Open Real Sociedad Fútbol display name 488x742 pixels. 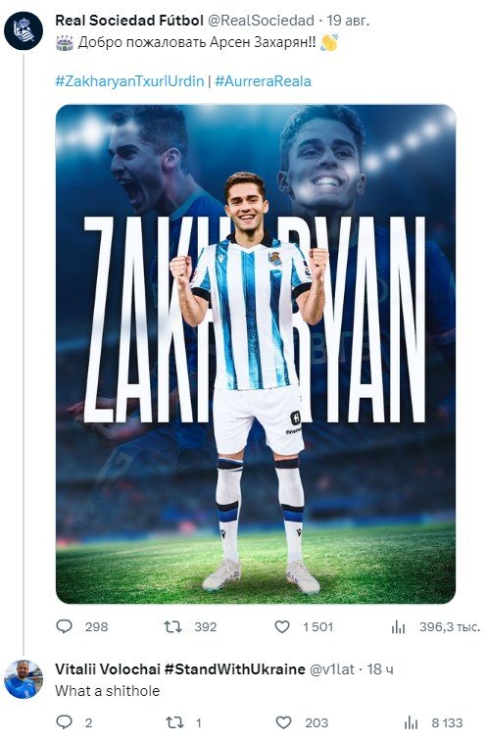click(129, 21)
